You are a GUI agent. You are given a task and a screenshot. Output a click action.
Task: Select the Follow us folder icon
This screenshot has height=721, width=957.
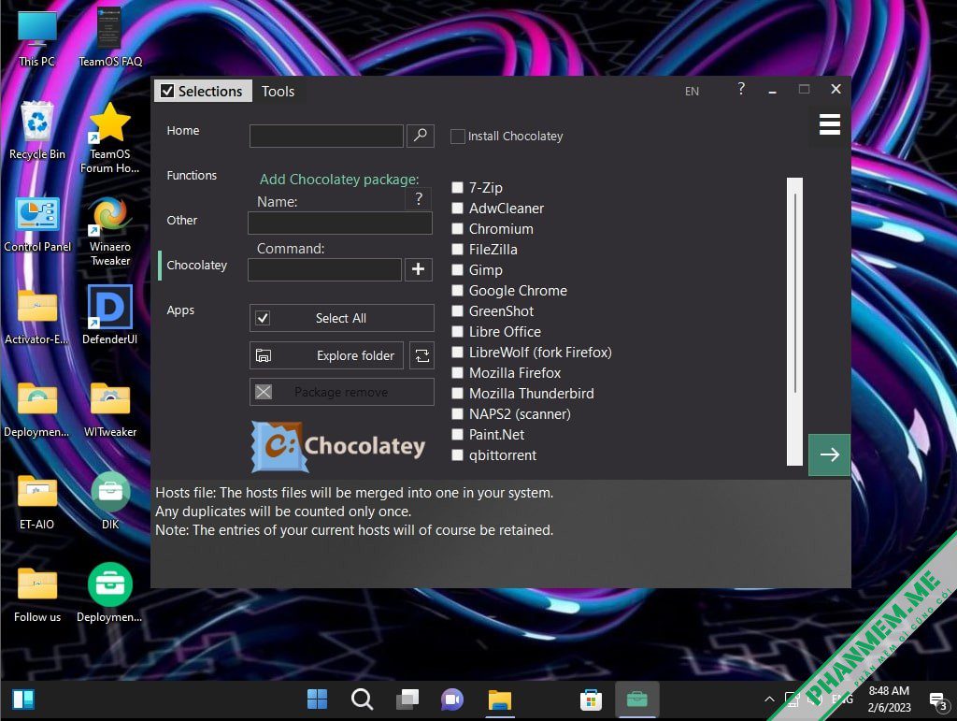(37, 595)
